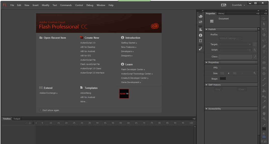
Task: Select the Oval tool
Action: click(x=264, y=68)
